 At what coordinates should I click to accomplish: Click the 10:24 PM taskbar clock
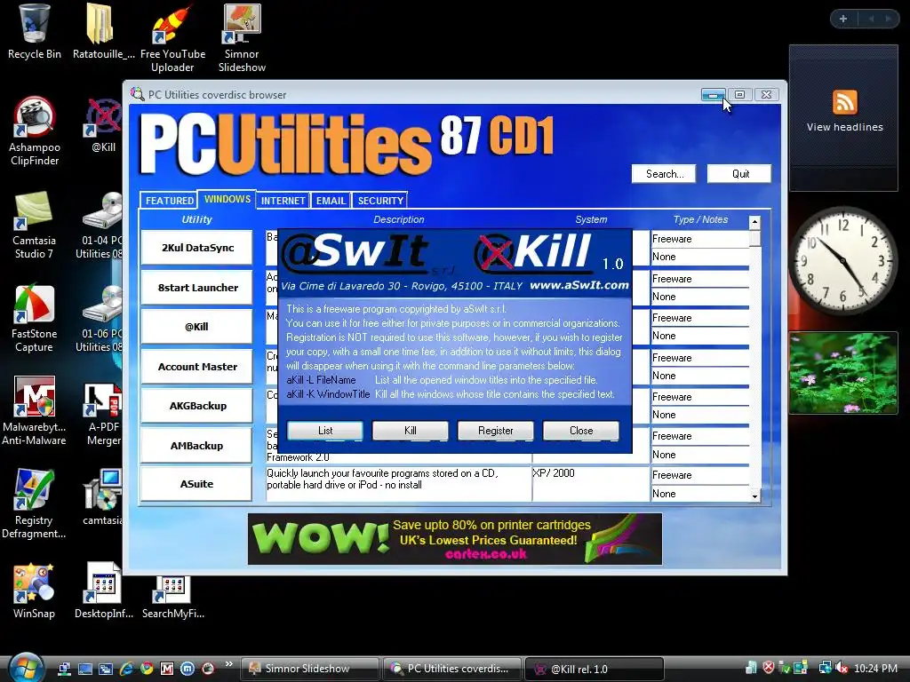(875, 668)
